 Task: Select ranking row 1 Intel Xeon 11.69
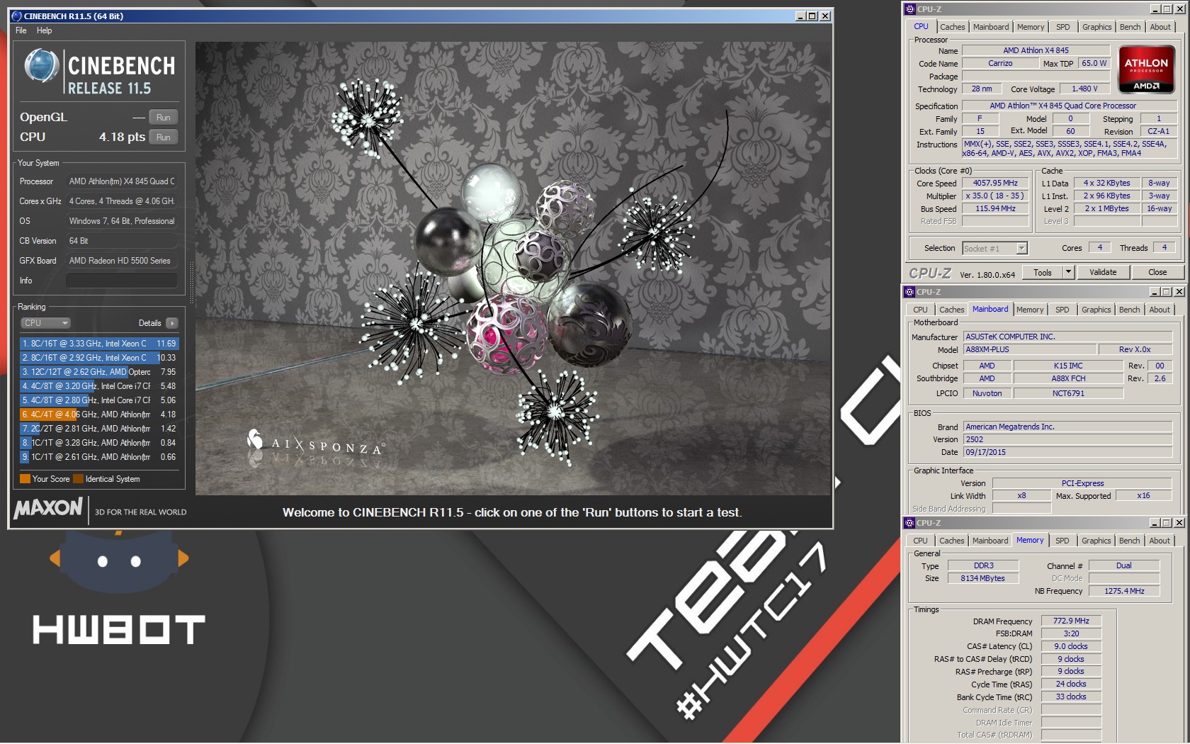99,344
